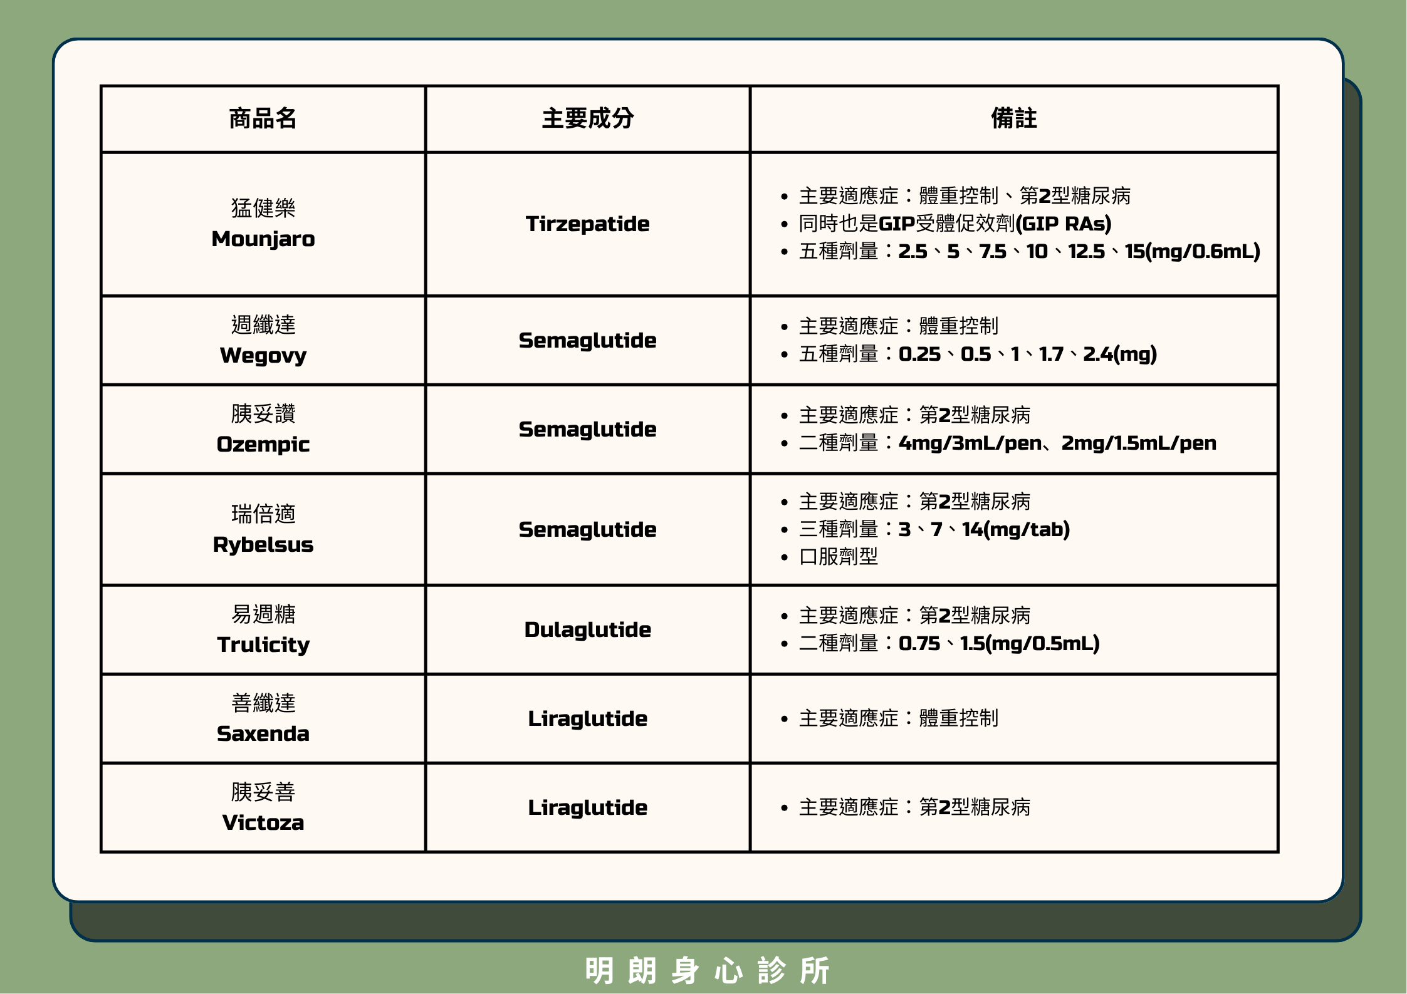Select Liraglutide in the Saxenda row
1407x994 pixels.
(x=588, y=719)
